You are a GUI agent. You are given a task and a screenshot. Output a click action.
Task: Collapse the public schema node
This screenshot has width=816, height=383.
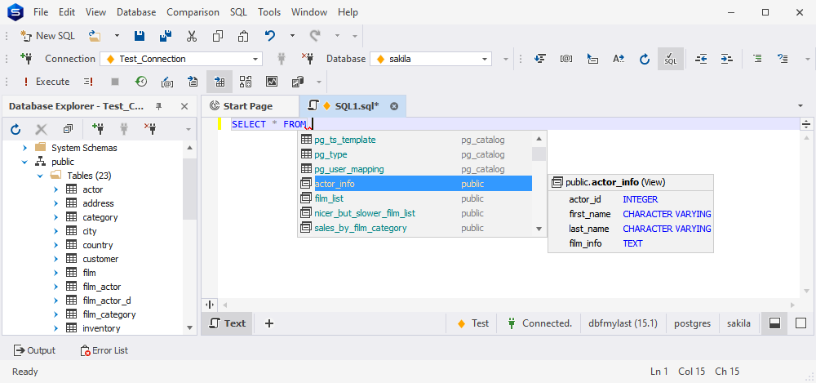click(24, 162)
